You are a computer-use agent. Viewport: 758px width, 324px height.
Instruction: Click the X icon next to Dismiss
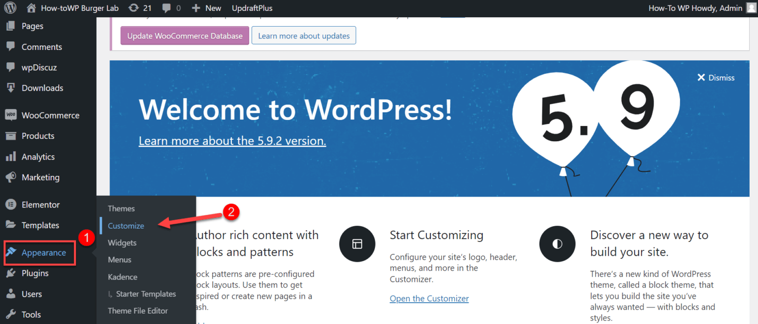click(701, 78)
